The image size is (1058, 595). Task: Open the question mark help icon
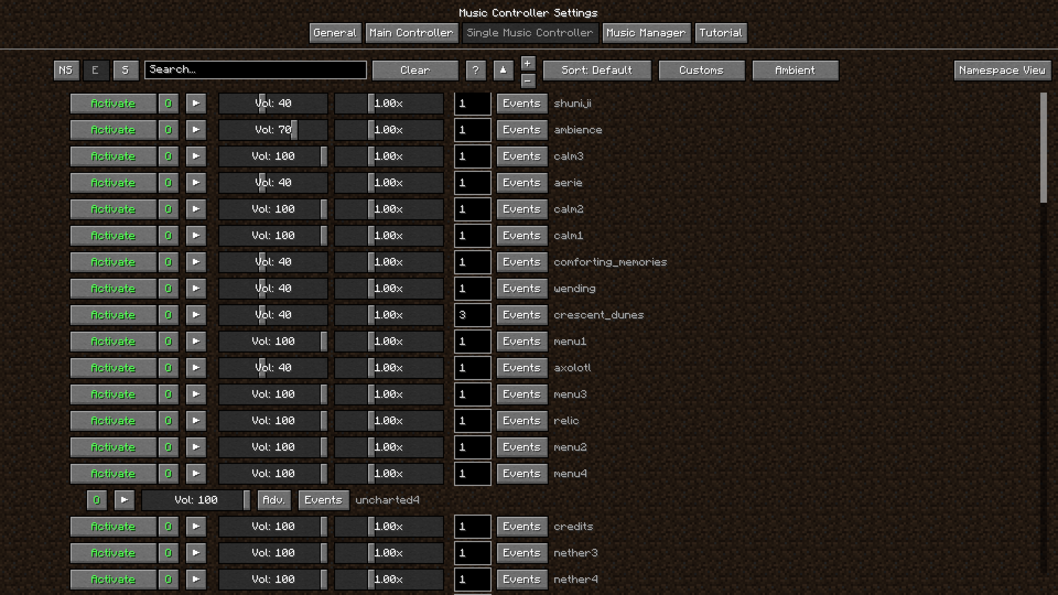[x=476, y=70]
